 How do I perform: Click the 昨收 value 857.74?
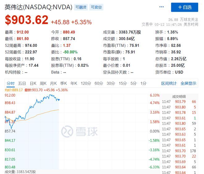click(69, 39)
